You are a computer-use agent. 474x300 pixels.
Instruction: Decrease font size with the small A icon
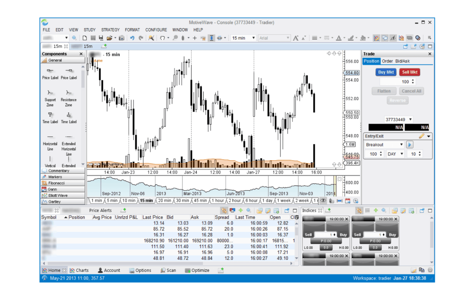[304, 38]
